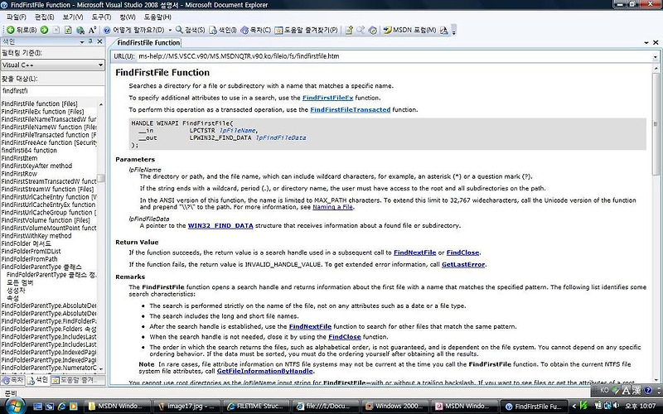Follow the FindFirstFileEx link
The height and width of the screenshot is (414, 663).
[x=327, y=98]
